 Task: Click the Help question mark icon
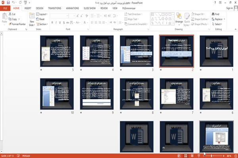click(215, 3)
